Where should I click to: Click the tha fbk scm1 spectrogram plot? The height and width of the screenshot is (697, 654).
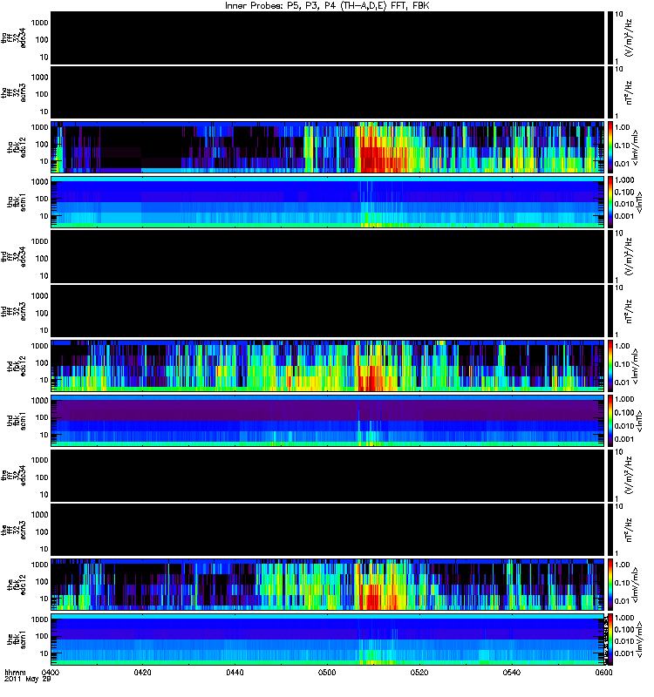(x=327, y=201)
